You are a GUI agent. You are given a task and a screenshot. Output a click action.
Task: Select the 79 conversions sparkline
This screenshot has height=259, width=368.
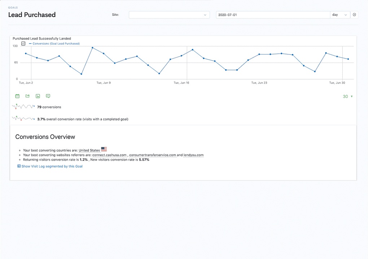(x=23, y=107)
